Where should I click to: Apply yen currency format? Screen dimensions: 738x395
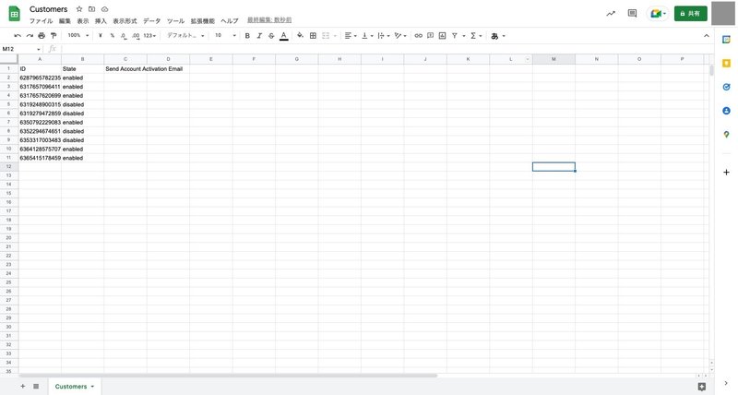101,36
